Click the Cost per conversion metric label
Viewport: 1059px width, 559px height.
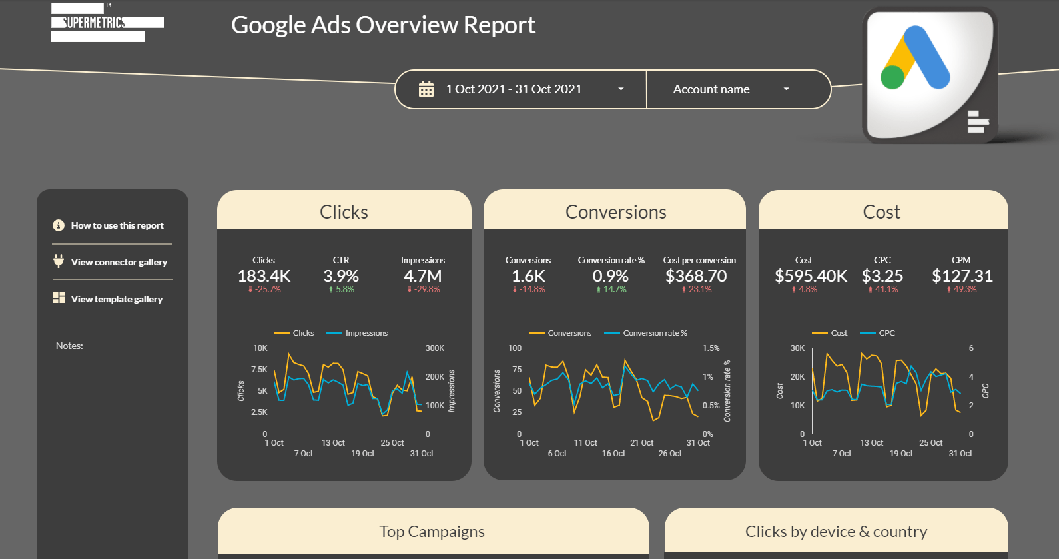click(699, 260)
